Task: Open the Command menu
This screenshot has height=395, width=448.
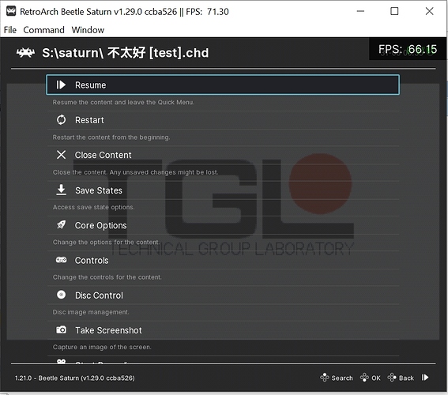Action: click(x=43, y=30)
